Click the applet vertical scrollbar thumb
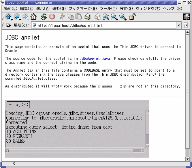The width and height of the screenshot is (192, 168). [147, 124]
